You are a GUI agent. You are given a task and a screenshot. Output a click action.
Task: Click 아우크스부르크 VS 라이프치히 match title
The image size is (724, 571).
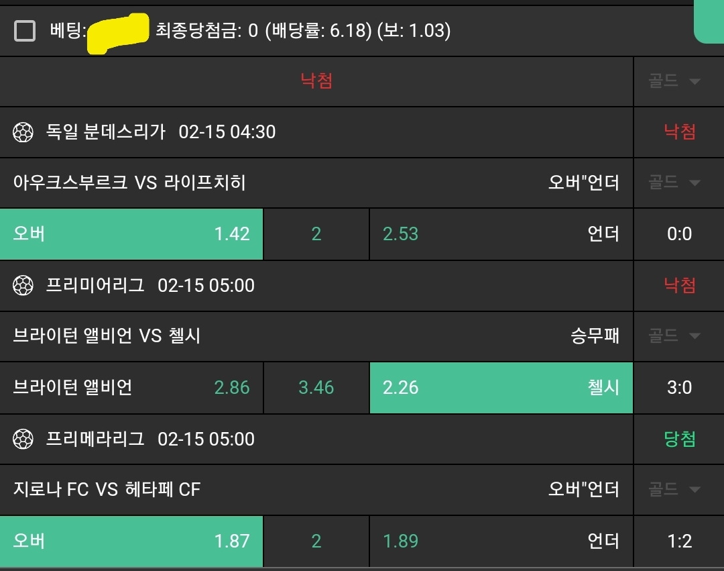(129, 183)
